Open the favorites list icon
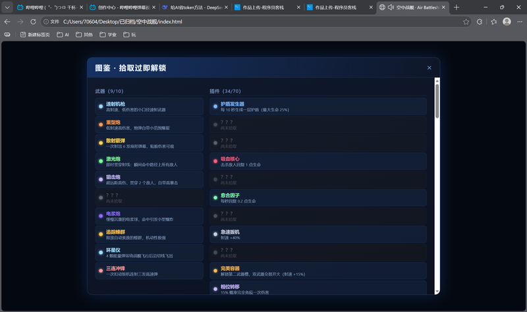The image size is (527, 312). pos(493,22)
